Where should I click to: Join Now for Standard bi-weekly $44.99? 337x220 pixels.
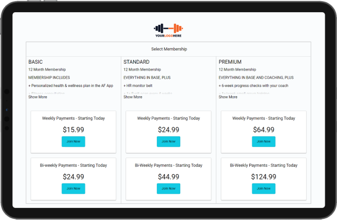[x=168, y=189]
